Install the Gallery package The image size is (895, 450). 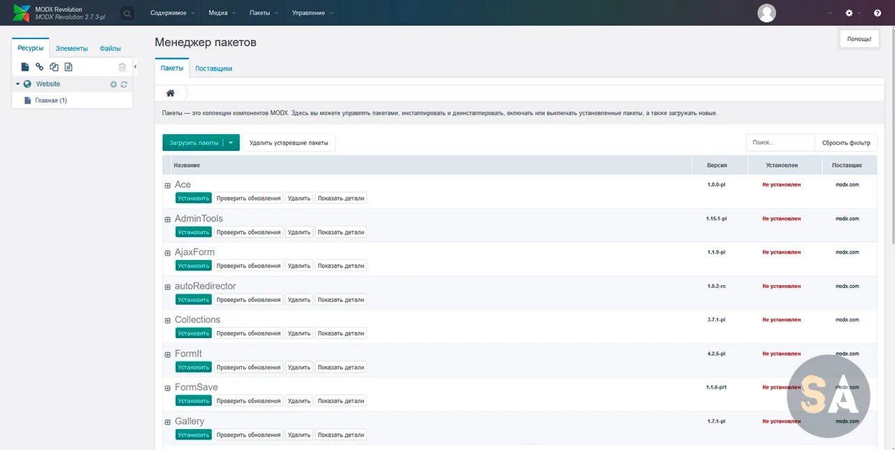click(194, 435)
